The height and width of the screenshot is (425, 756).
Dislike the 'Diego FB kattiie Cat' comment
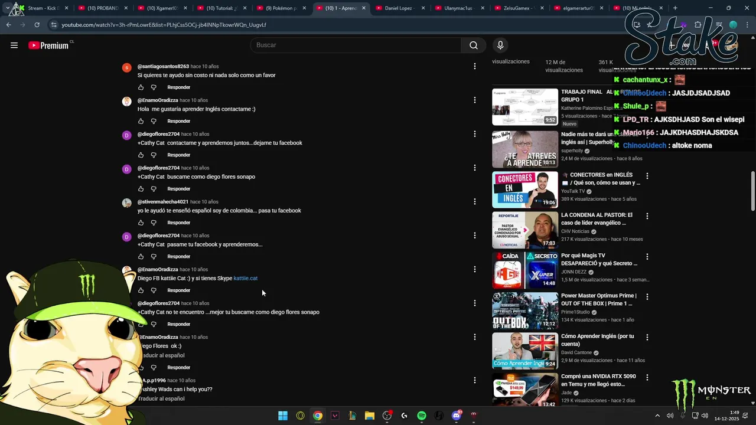(154, 290)
